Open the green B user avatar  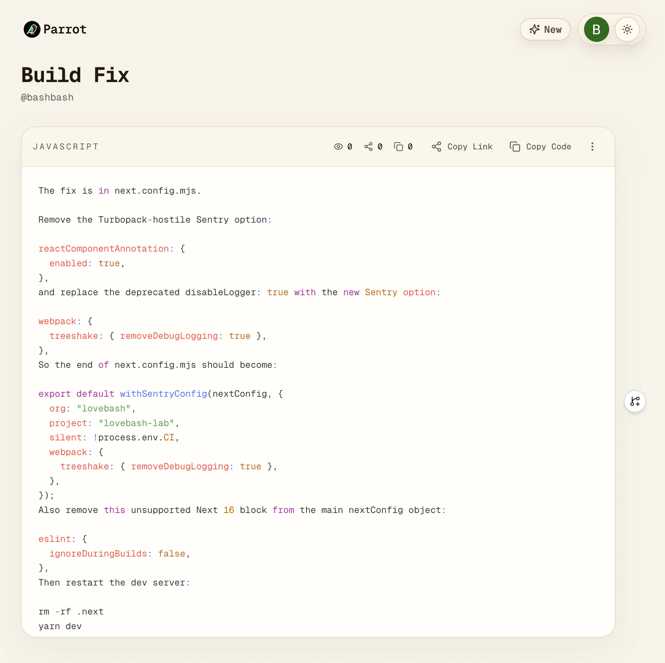point(597,29)
